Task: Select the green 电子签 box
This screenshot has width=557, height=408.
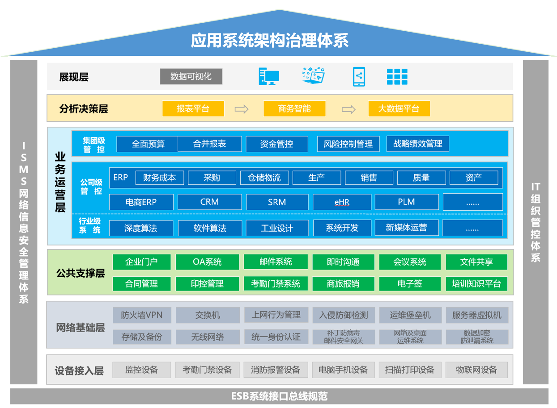Action: pyautogui.click(x=410, y=283)
